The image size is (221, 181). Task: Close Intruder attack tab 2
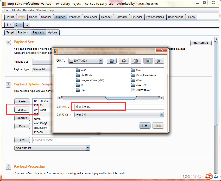20,25
